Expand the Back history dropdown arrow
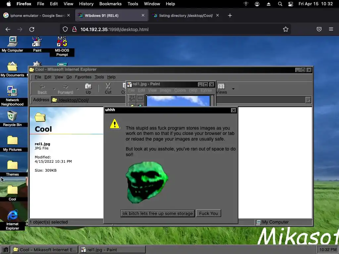This screenshot has height=254, width=339. coord(54,89)
